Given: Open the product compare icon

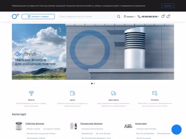Looking at the screenshot, I should click(168, 16).
